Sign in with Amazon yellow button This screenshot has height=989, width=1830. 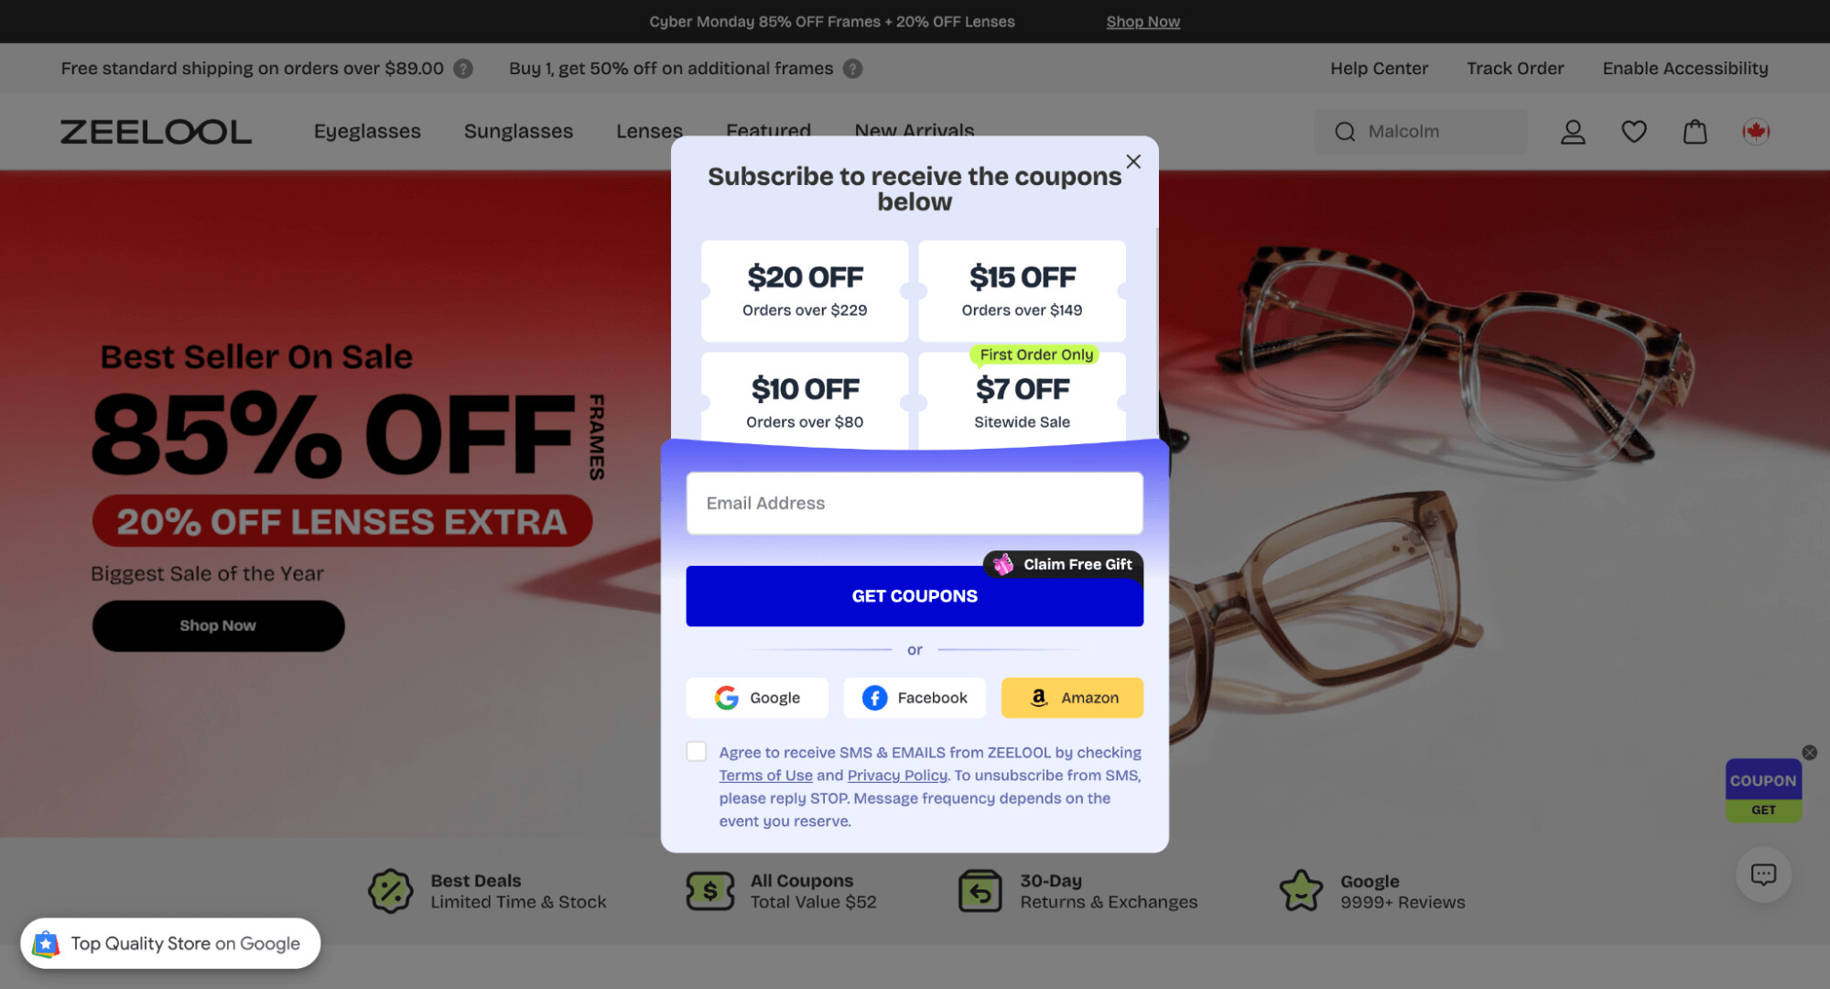pos(1072,698)
